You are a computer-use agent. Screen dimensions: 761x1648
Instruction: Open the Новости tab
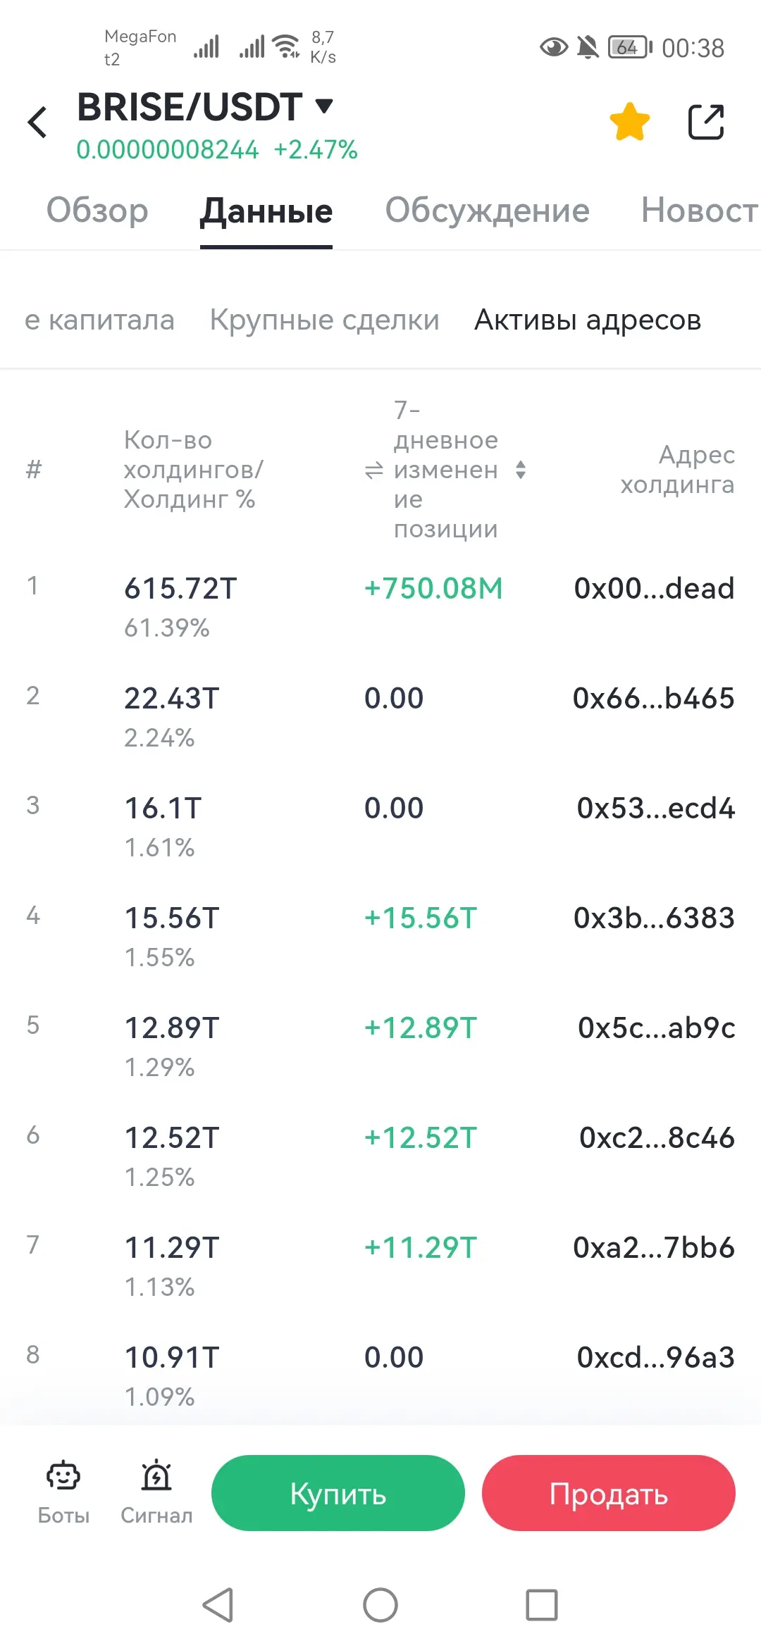[x=699, y=211]
